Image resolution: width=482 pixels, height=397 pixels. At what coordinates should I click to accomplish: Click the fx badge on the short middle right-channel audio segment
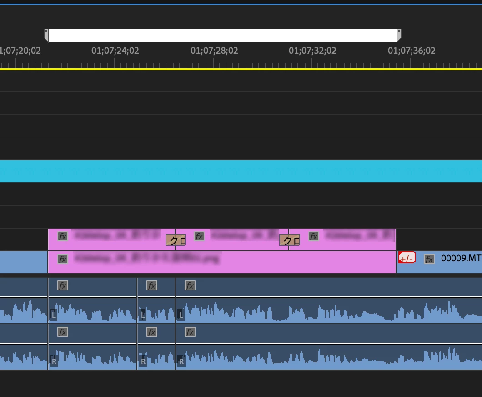(x=152, y=332)
